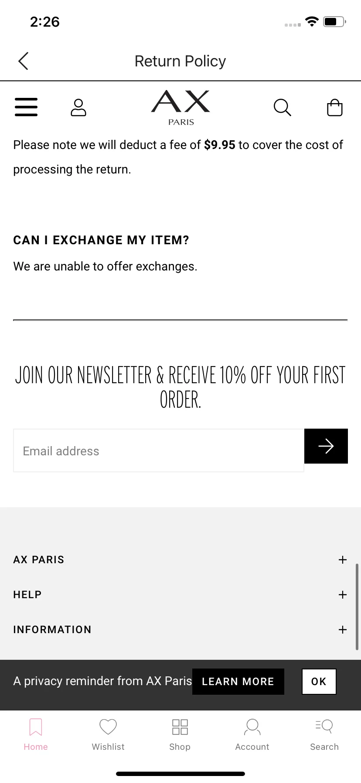Open the shopping bag
Viewport: 361px width, 783px height.
click(x=335, y=107)
